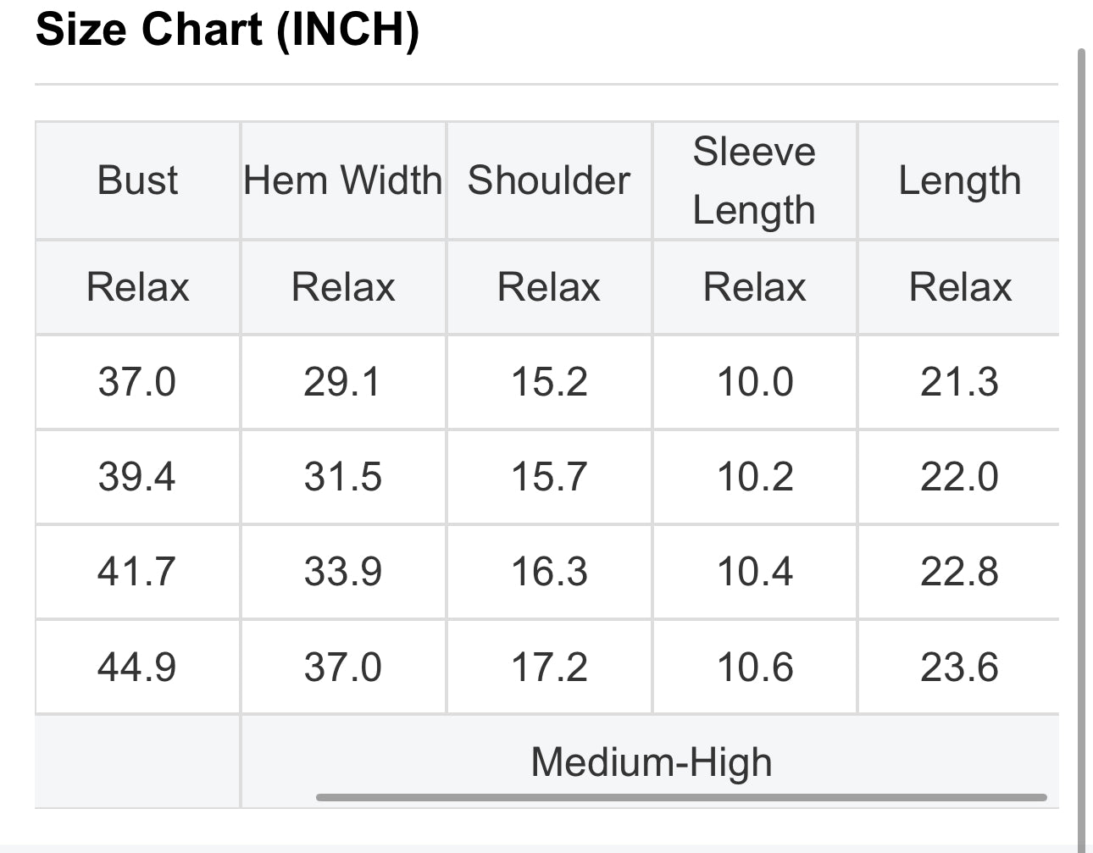This screenshot has height=853, width=1093.
Task: Click the Length column header
Action: coord(959,180)
